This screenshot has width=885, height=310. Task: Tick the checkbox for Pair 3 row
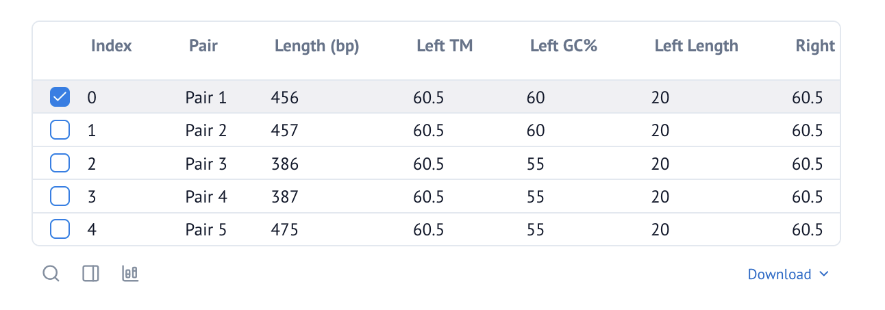(x=60, y=164)
